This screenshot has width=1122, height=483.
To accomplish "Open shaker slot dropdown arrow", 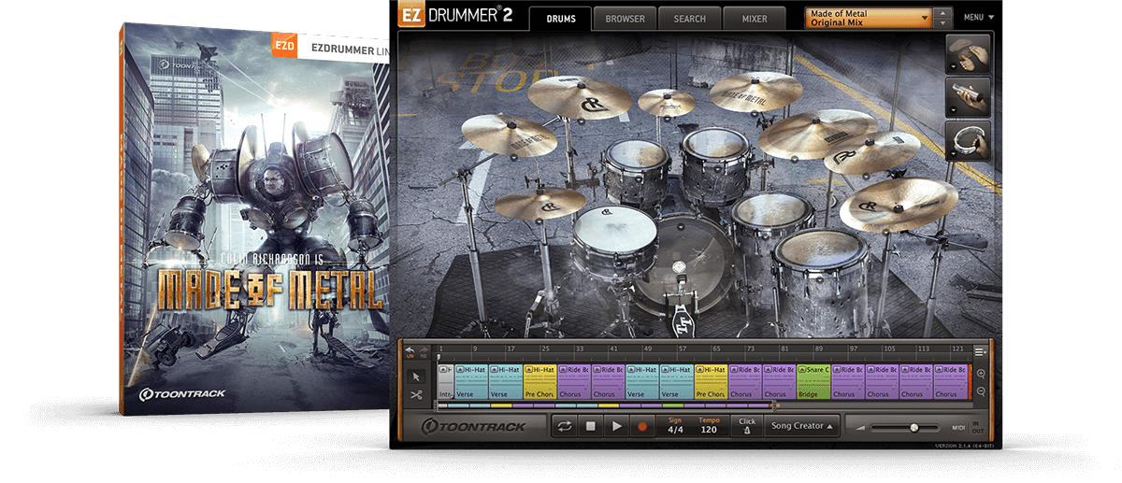I will coord(952,112).
